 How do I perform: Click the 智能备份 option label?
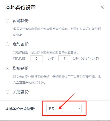click(x=21, y=21)
